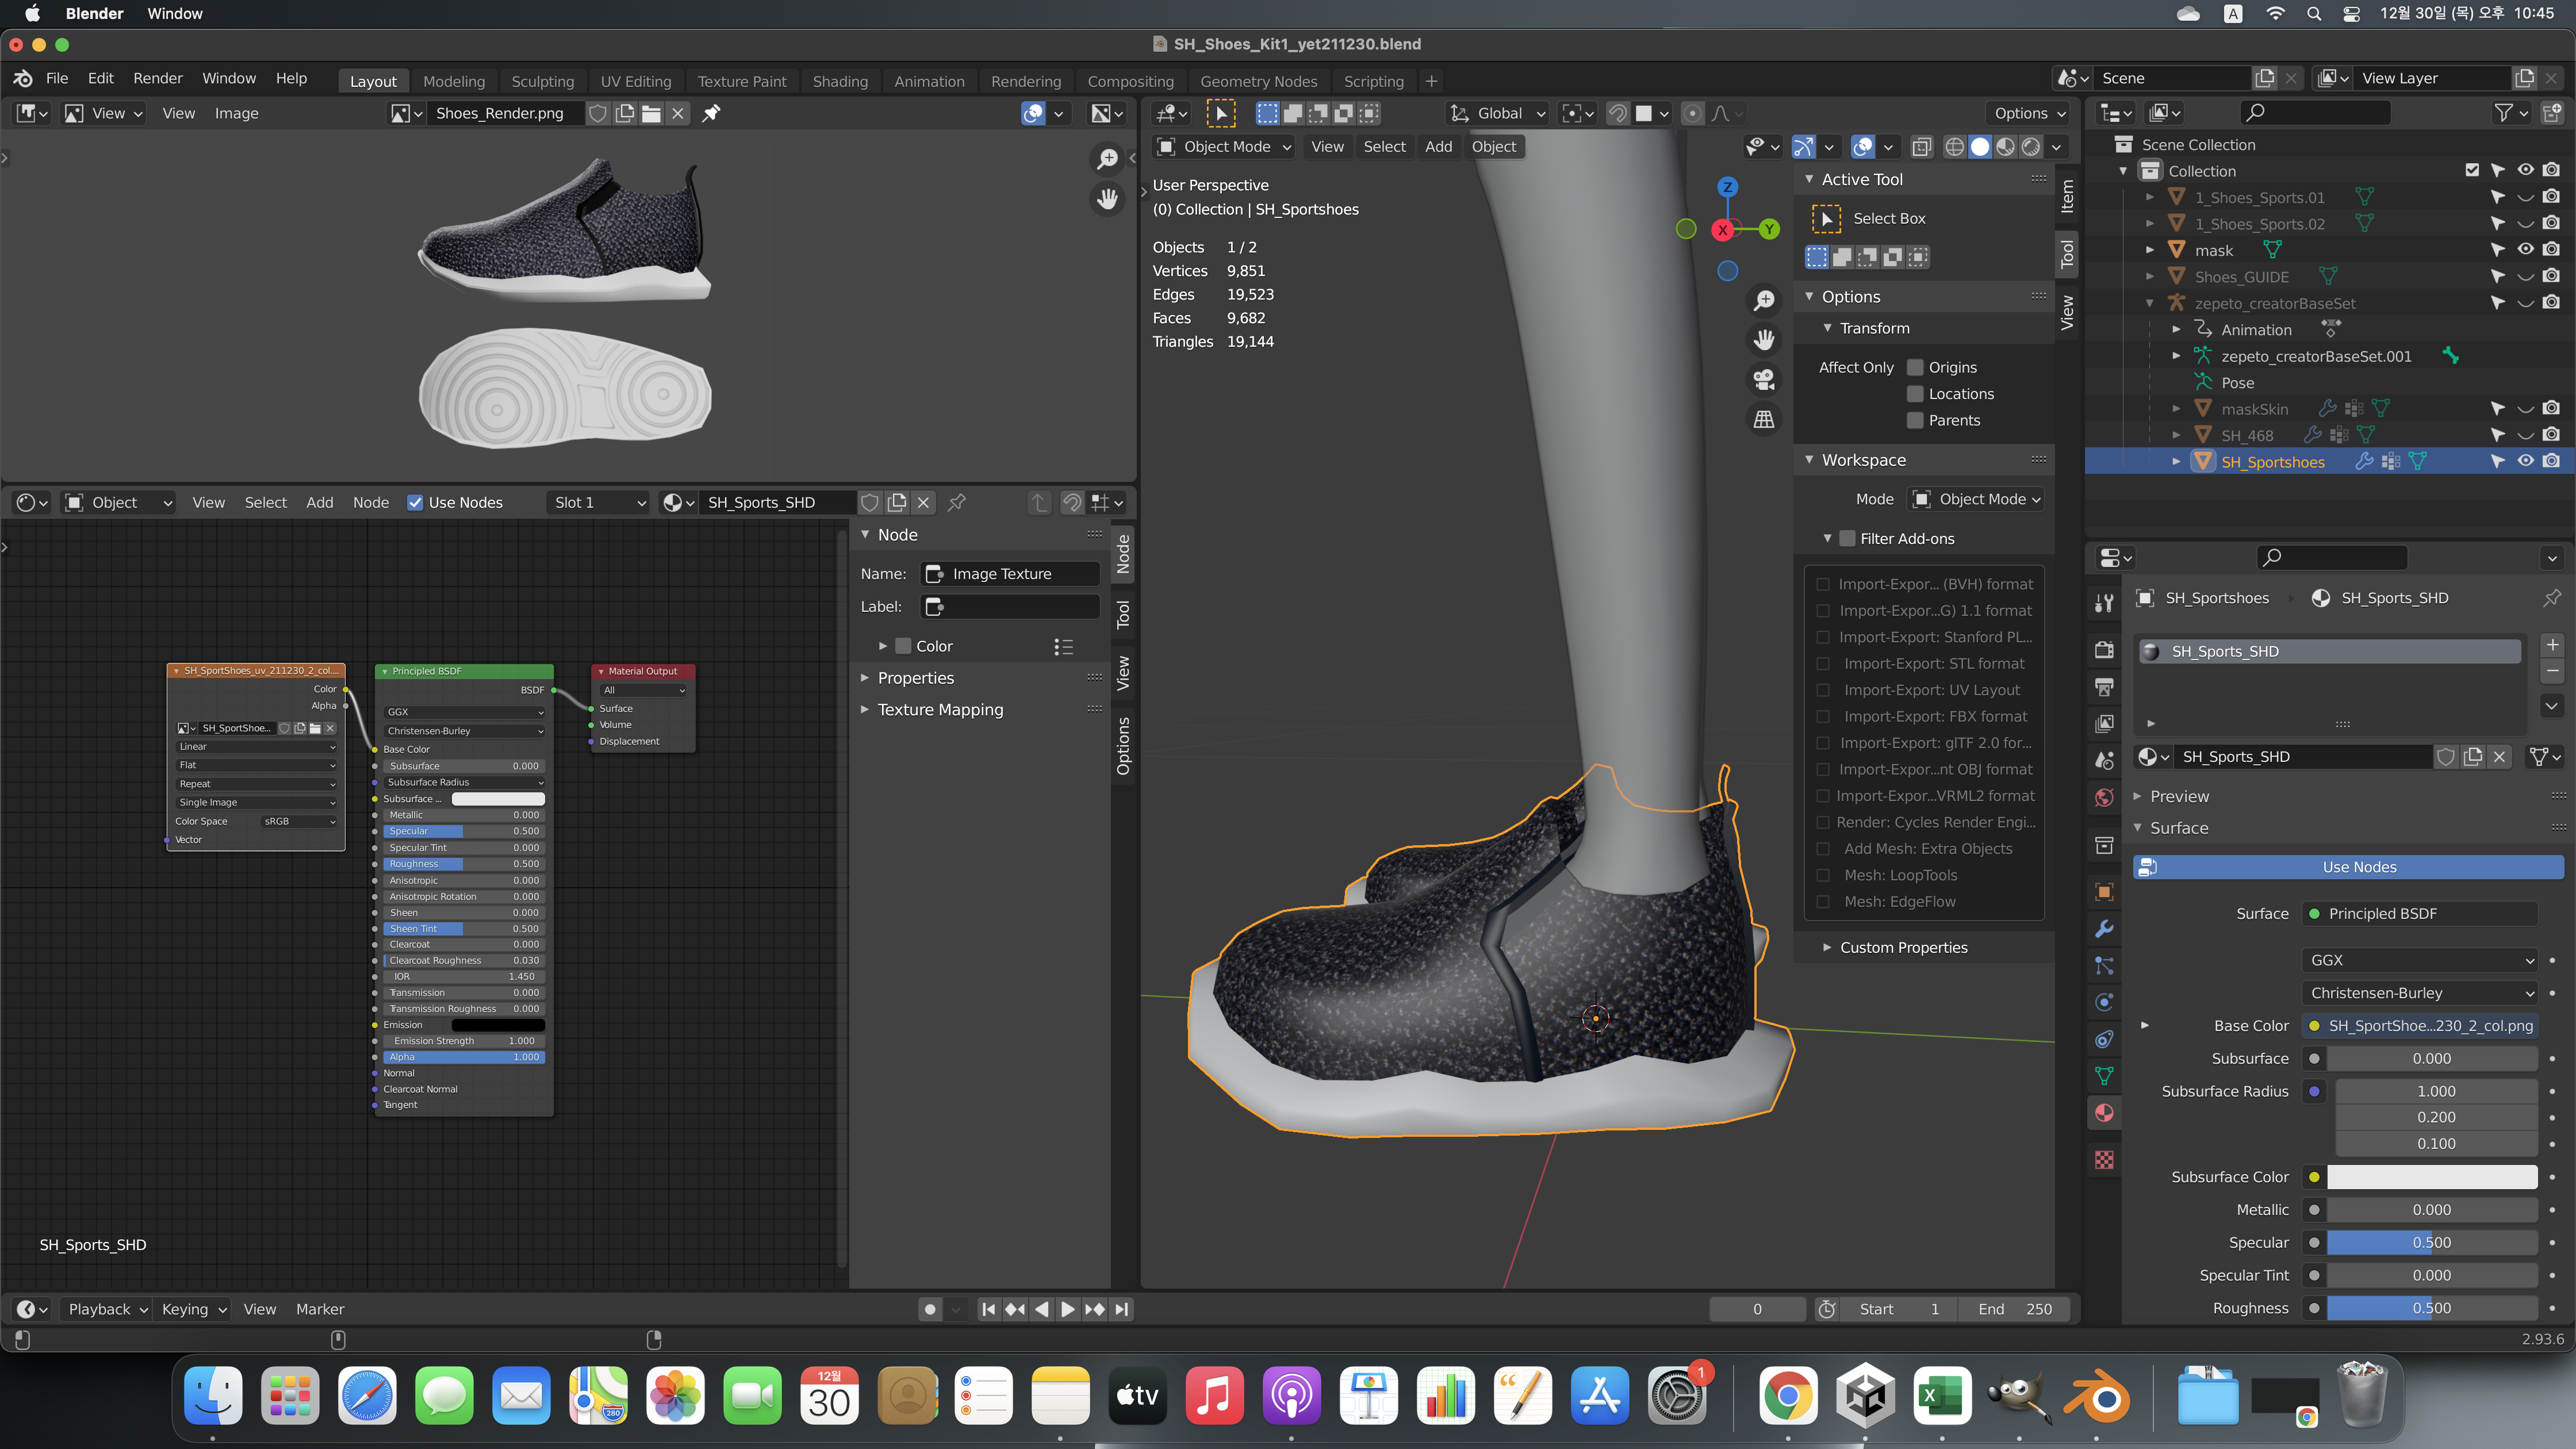
Task: Switch to material preview shading
Action: pos(2005,147)
